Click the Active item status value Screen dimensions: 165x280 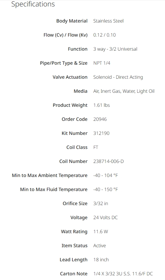[x=100, y=246]
